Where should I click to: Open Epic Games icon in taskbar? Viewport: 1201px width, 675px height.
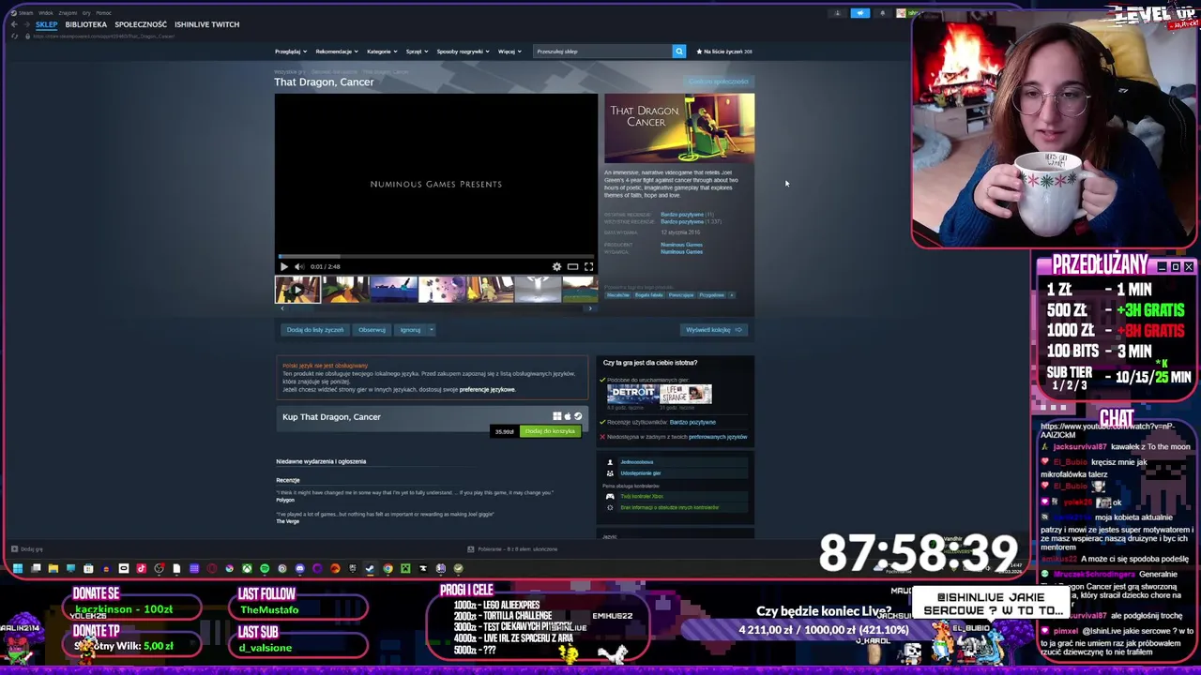point(353,568)
